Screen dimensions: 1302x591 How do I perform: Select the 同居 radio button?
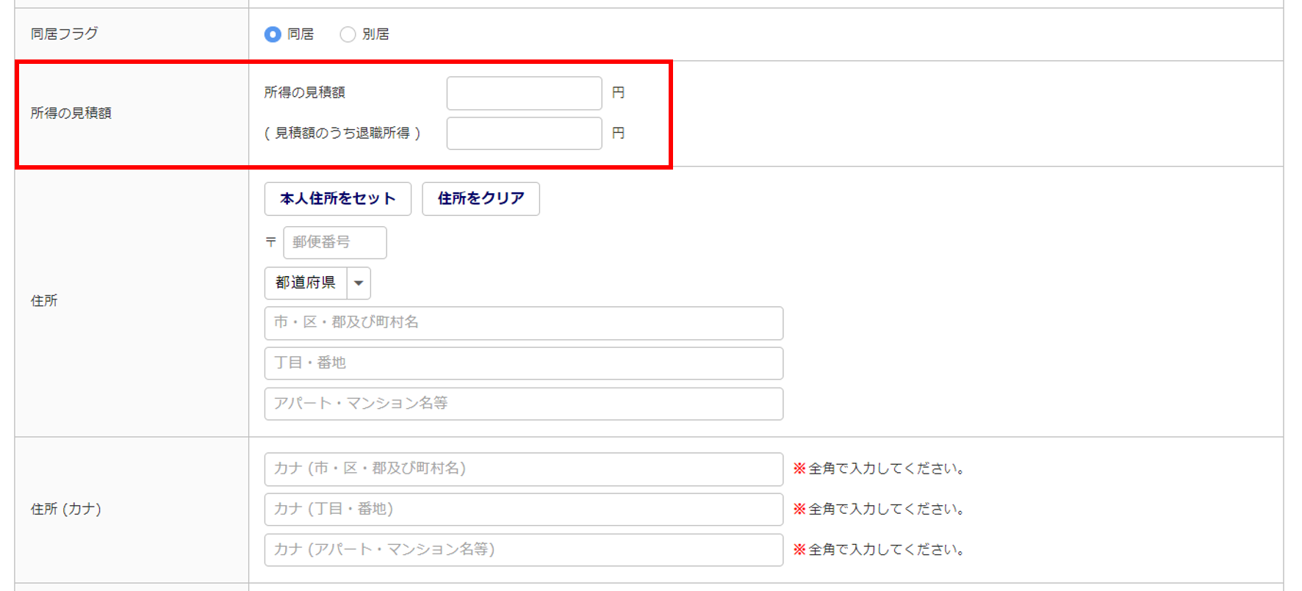point(273,35)
